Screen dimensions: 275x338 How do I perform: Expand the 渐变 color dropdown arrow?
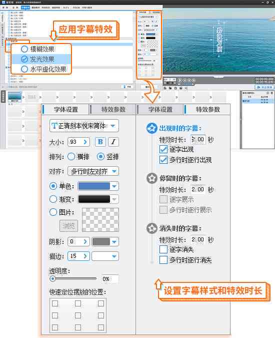pos(114,199)
